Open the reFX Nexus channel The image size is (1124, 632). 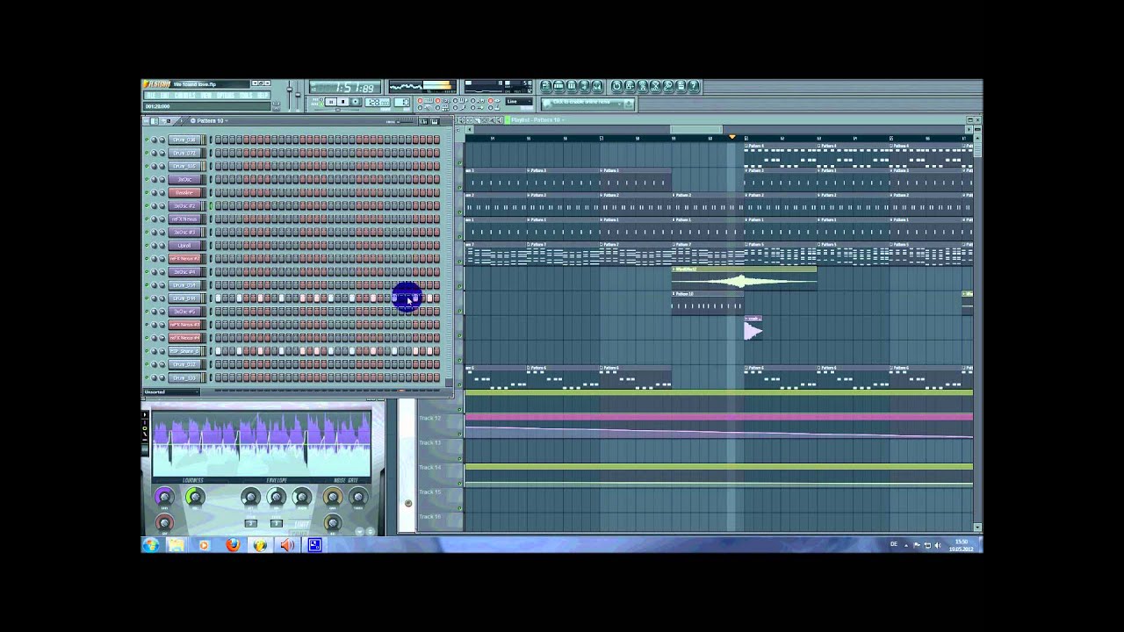184,219
